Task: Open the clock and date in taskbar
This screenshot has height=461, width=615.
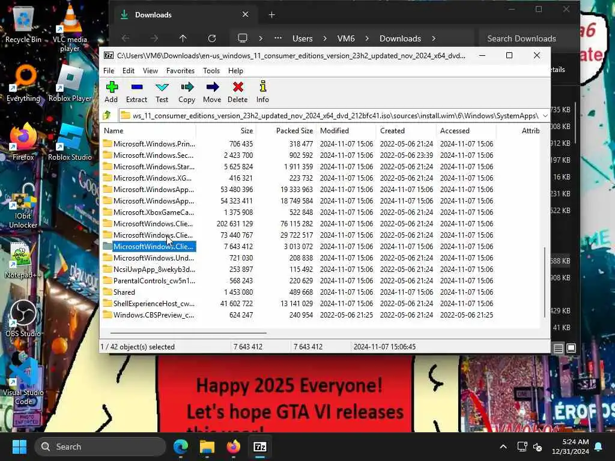Action: click(x=571, y=447)
